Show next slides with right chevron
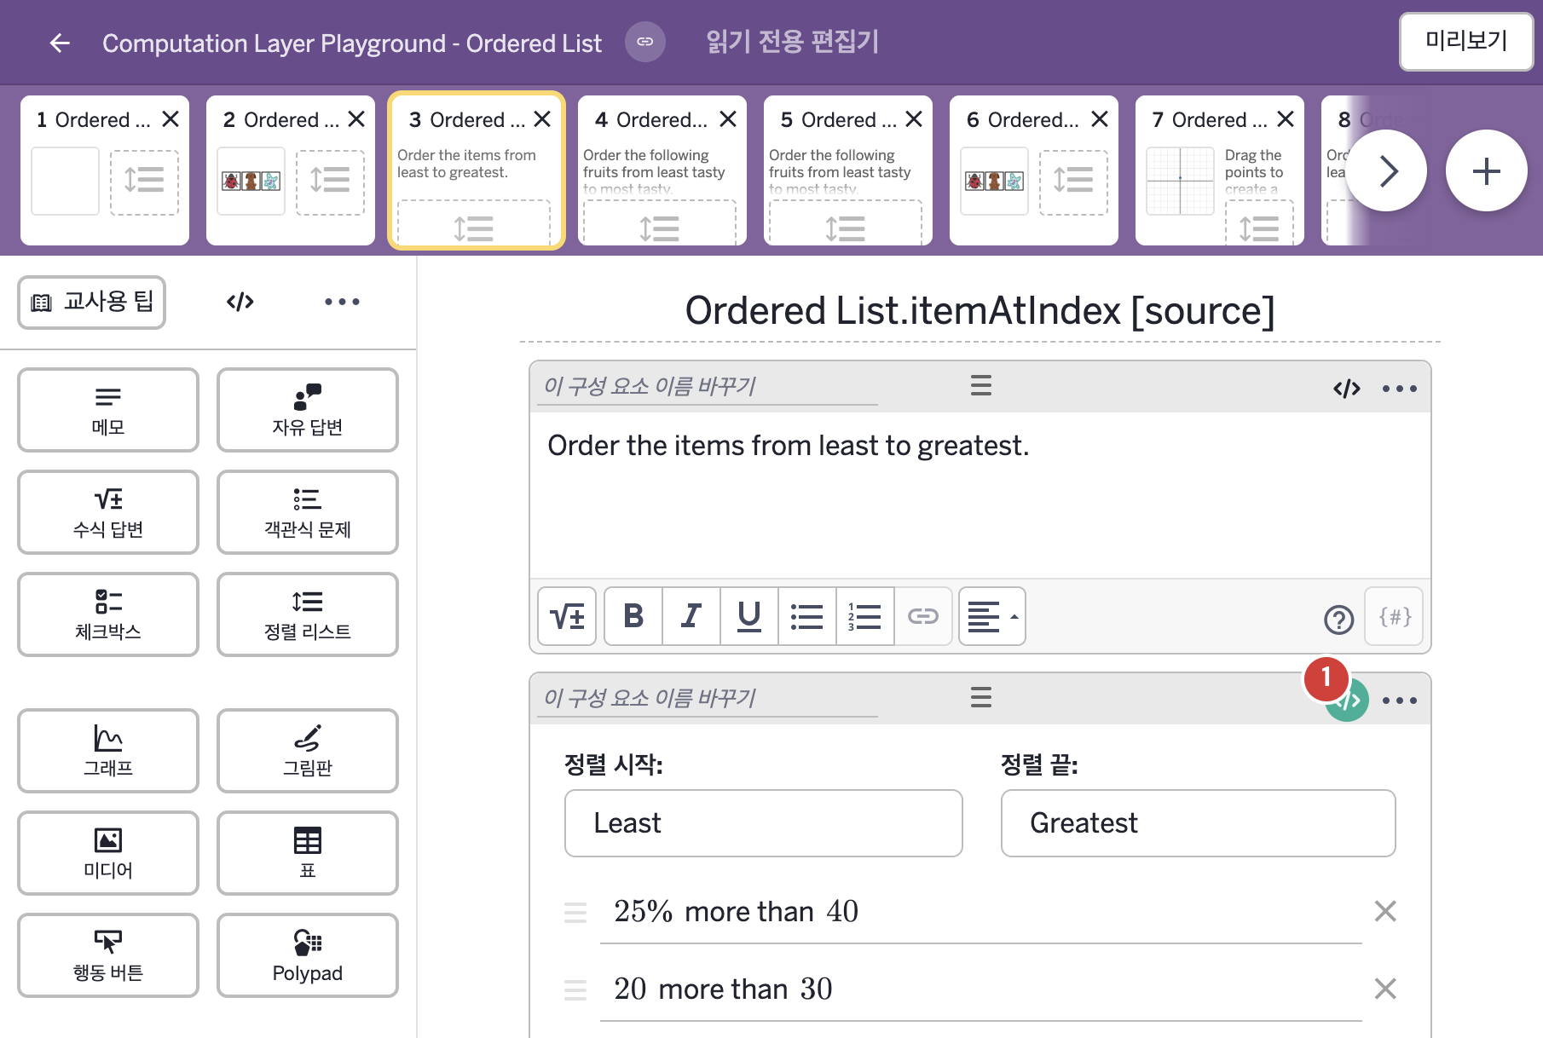 1387,170
